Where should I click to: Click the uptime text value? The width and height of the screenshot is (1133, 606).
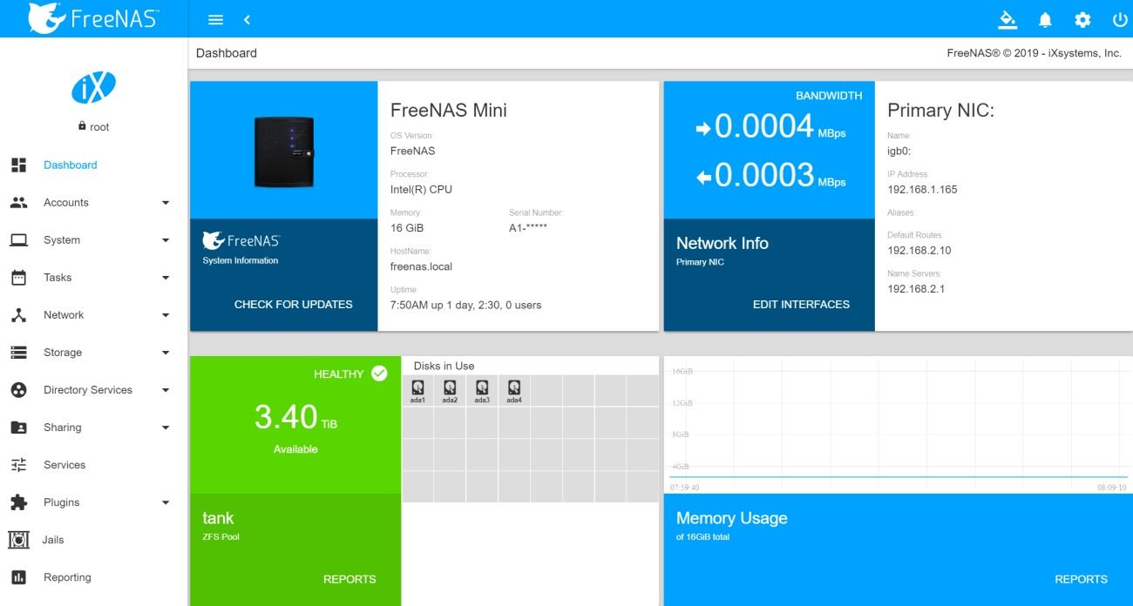pos(465,305)
